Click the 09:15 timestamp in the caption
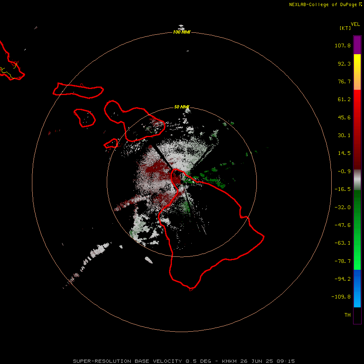 pos(286,361)
